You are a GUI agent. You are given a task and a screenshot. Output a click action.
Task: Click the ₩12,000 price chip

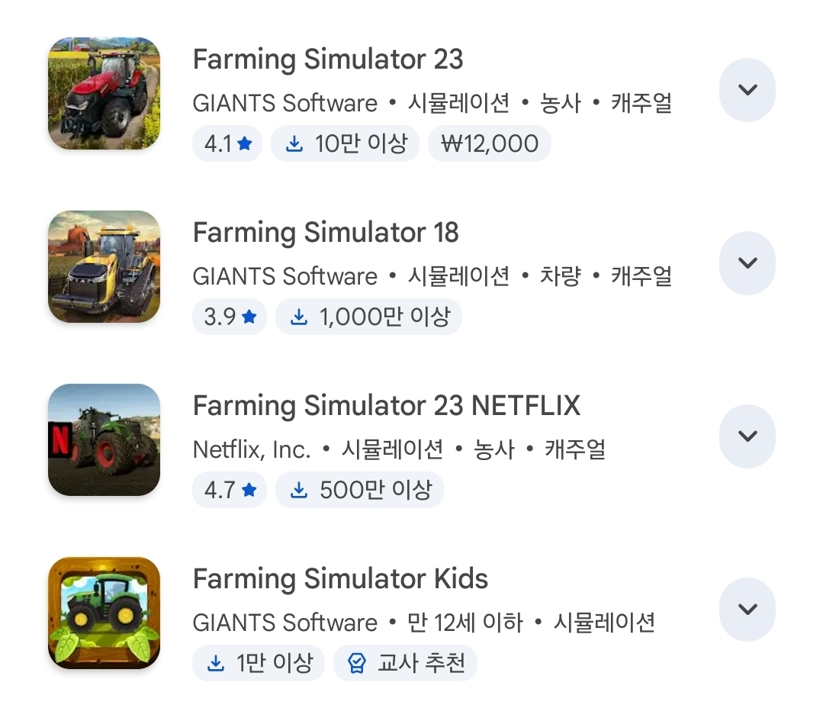489,144
